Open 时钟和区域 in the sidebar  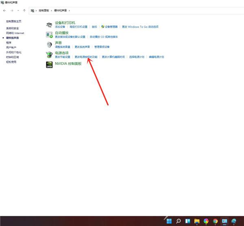pyautogui.click(x=13, y=57)
